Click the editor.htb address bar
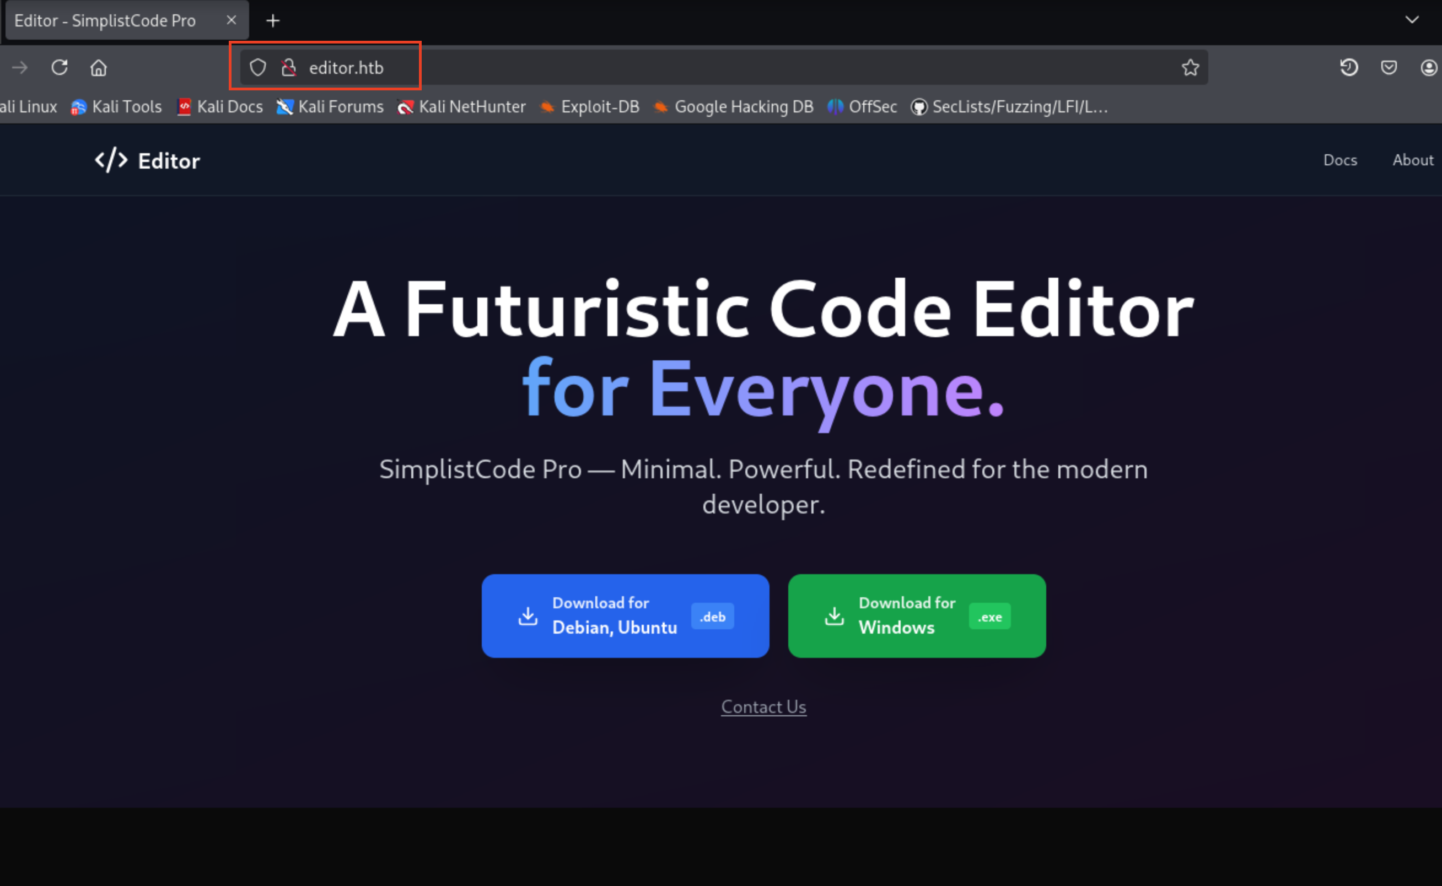The width and height of the screenshot is (1442, 886). point(346,67)
